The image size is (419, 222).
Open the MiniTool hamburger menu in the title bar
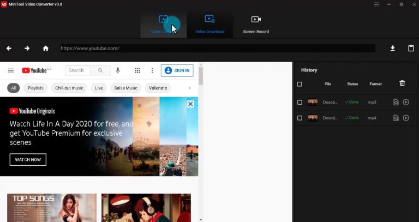click(x=376, y=4)
